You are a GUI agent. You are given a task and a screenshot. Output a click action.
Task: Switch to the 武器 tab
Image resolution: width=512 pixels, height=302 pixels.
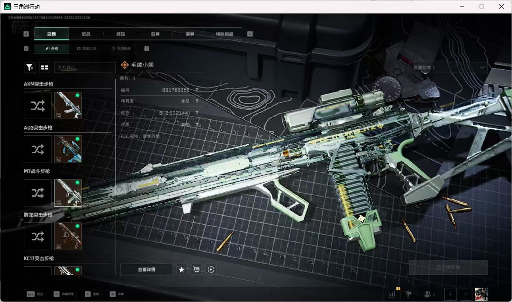point(51,34)
